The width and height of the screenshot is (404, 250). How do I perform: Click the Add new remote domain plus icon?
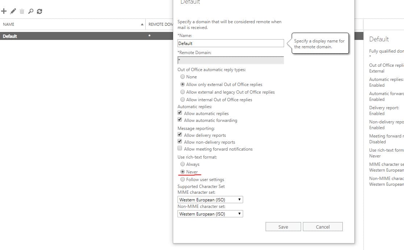(4, 11)
